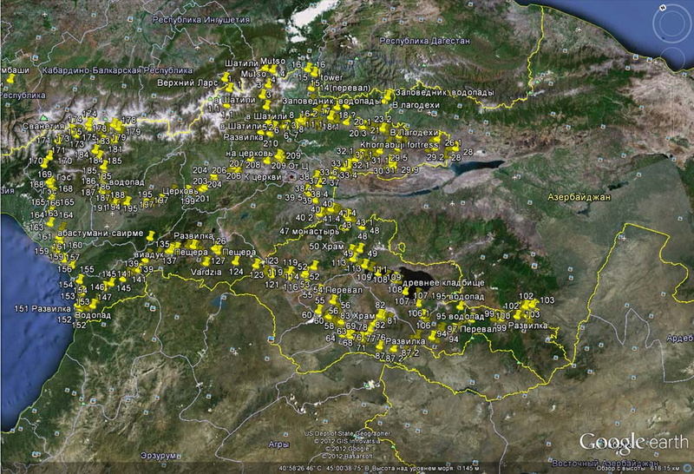Click the look-around compass ring
The width and height of the screenshot is (694, 474).
coord(671,25)
